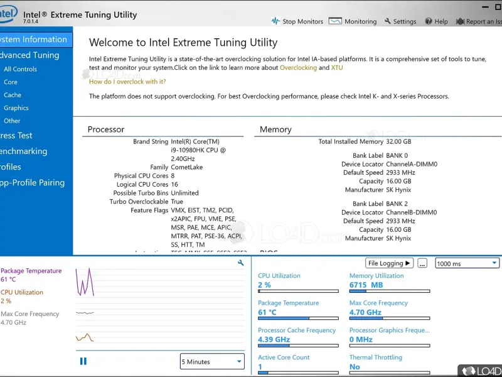Open the Monitoring view icon

[x=335, y=21]
